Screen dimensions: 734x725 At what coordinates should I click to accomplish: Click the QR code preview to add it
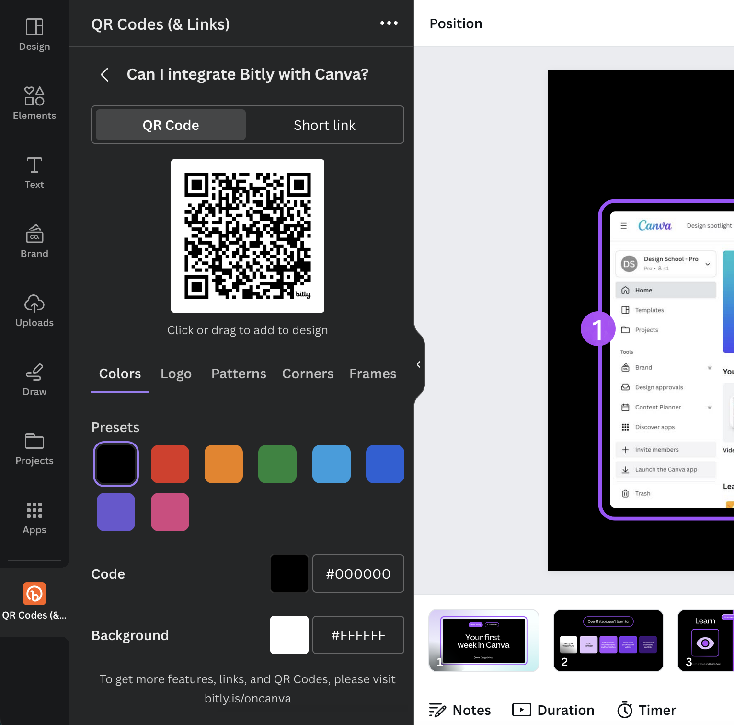pyautogui.click(x=248, y=236)
